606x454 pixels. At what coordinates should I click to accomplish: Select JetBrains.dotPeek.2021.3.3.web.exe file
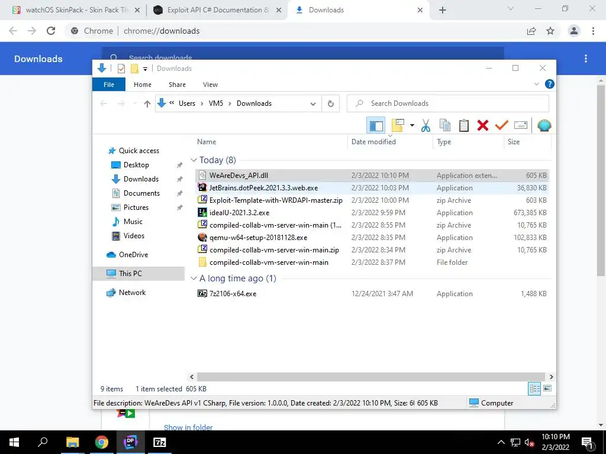[x=372, y=188]
